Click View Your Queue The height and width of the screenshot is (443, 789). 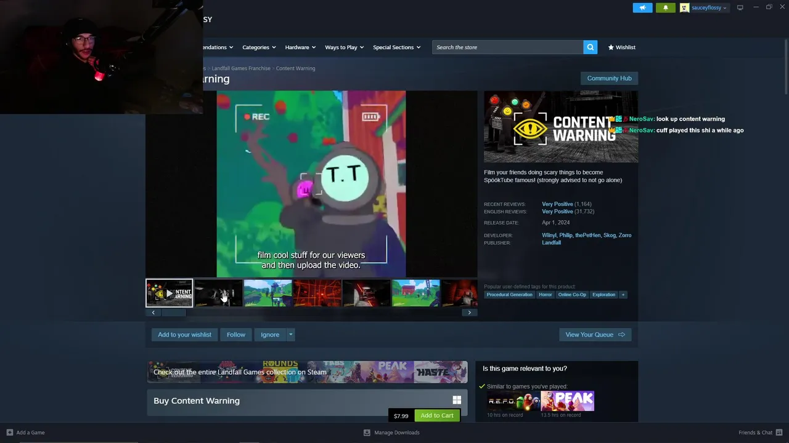(x=595, y=335)
